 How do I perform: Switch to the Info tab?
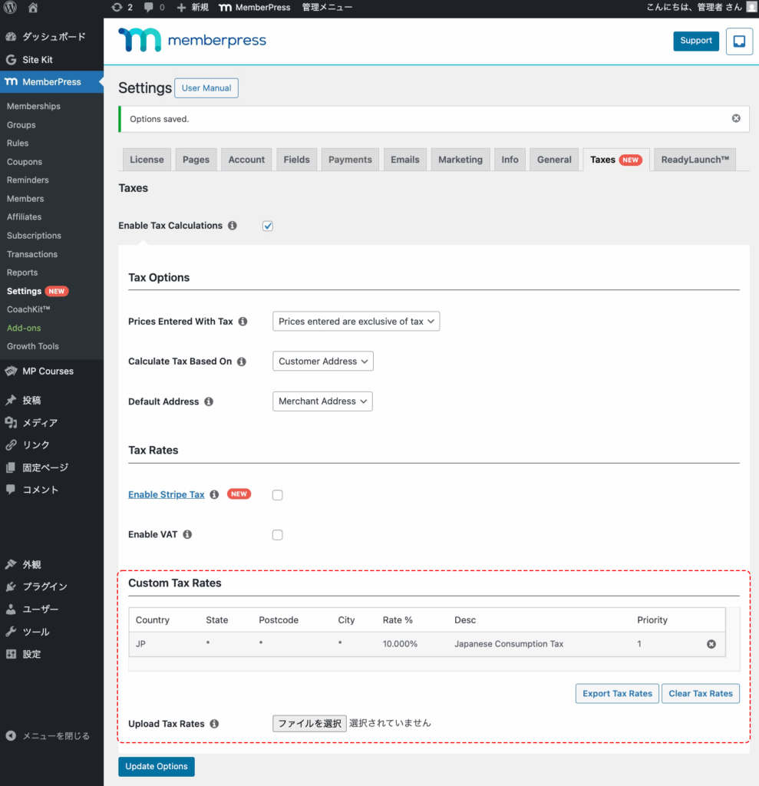510,160
